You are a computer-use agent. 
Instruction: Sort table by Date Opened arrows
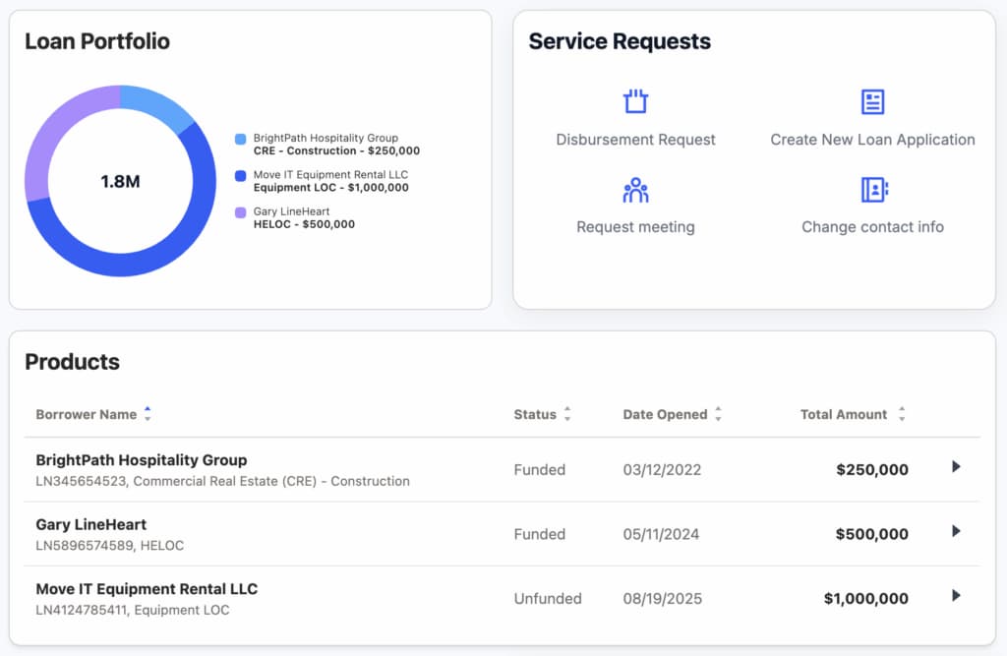coord(718,414)
